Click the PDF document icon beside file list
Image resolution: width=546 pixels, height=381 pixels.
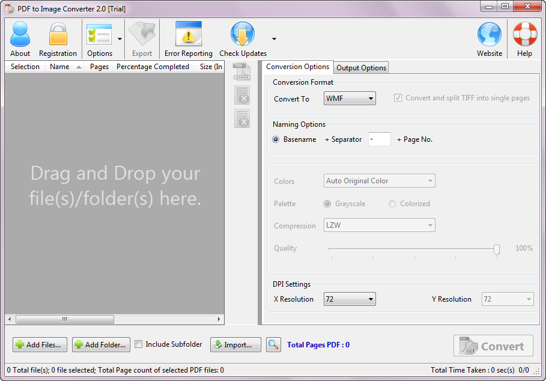click(242, 72)
